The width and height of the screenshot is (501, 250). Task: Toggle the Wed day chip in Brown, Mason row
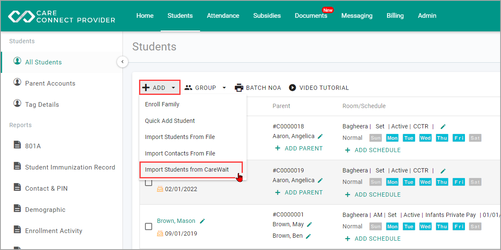(x=425, y=226)
